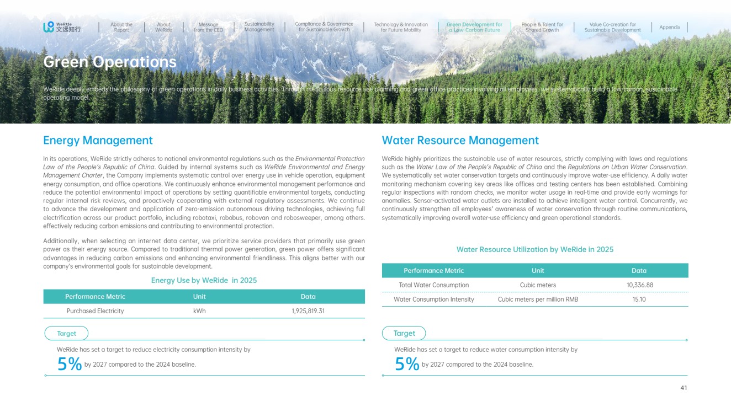The image size is (731, 412).
Task: Select the Energy Management heading
Action: point(98,141)
